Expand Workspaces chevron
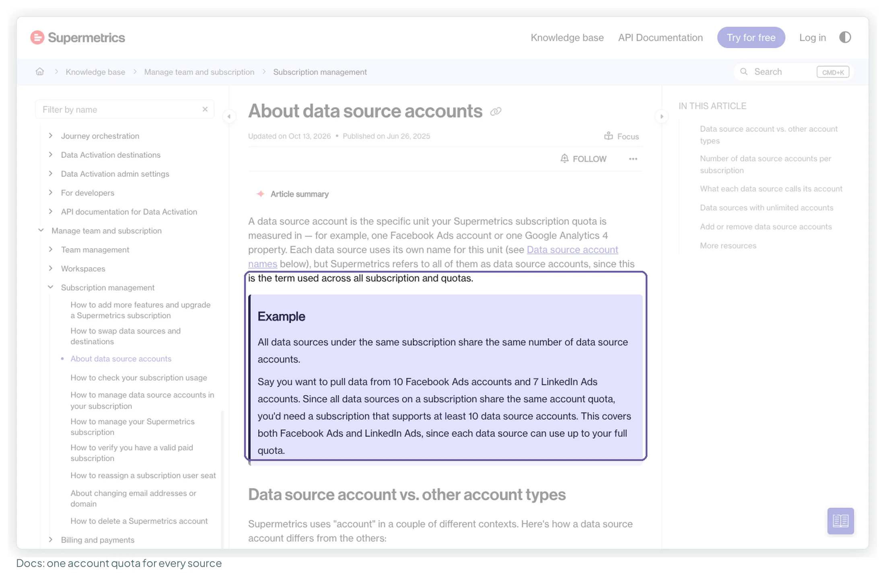This screenshot has height=579, width=885. [x=51, y=268]
